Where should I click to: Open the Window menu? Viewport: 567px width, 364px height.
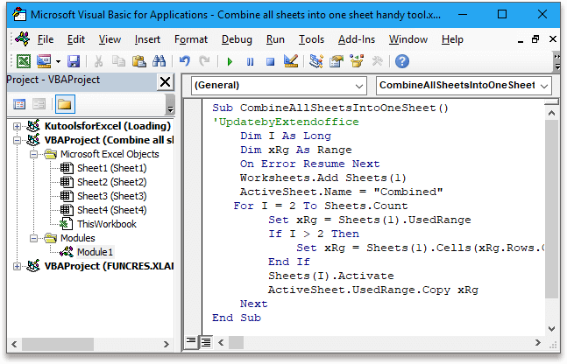point(408,39)
